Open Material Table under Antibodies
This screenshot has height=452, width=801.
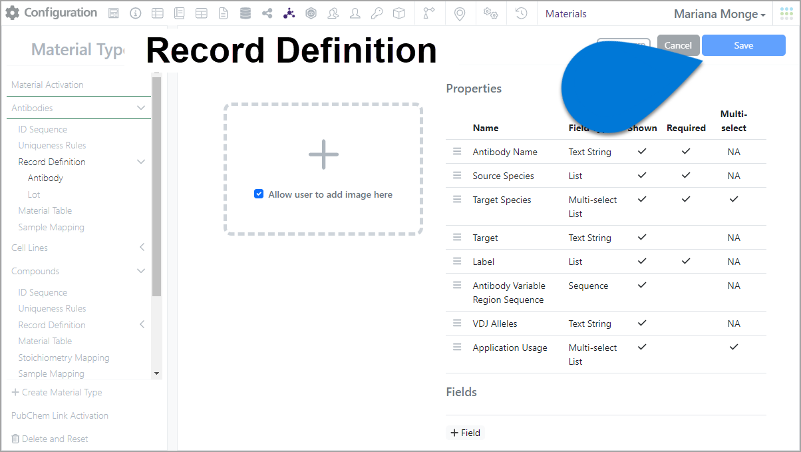click(45, 210)
